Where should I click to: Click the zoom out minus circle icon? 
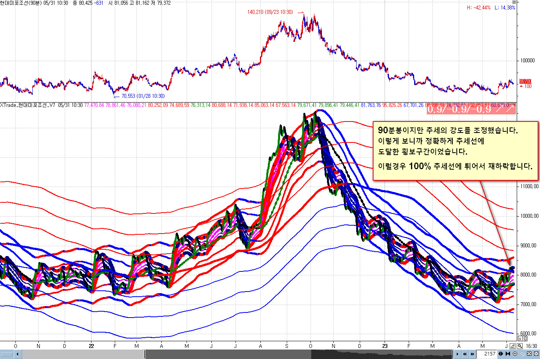tap(522, 354)
